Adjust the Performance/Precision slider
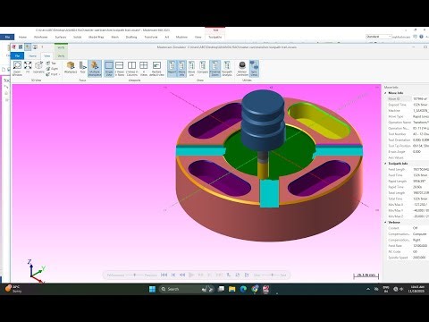429x322 pixels. [x=135, y=275]
